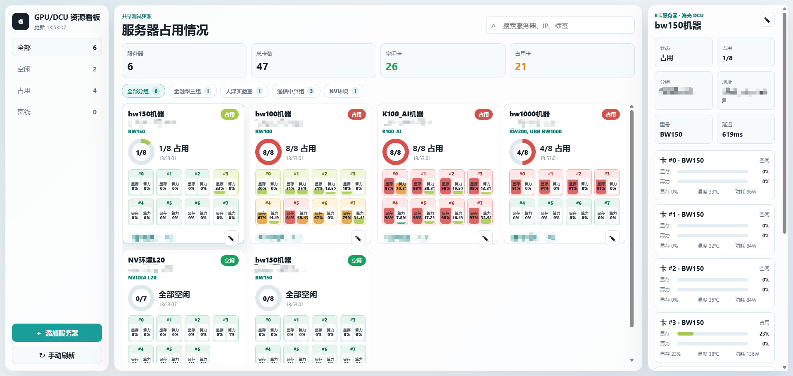Click 卡 #3 显存 23% progress bar
The image size is (793, 376).
pos(712,333)
